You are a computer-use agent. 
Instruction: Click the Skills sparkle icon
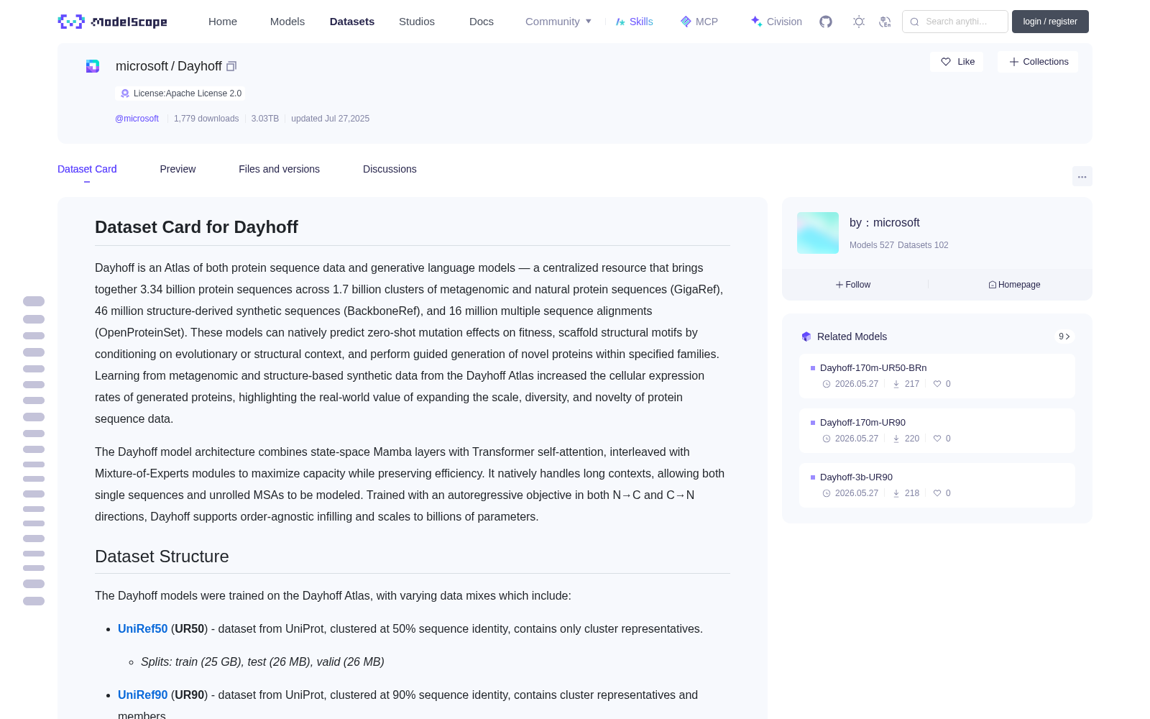[620, 22]
